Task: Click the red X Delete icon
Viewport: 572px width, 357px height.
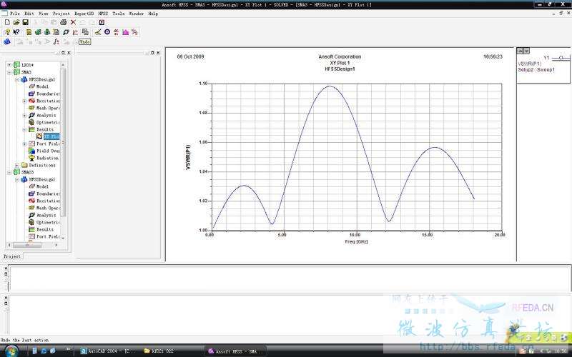Action: pyautogui.click(x=73, y=22)
